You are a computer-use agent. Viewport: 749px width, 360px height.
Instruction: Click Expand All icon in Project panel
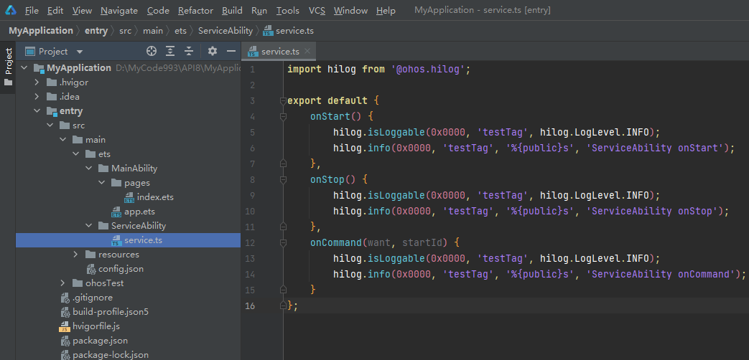pyautogui.click(x=170, y=52)
